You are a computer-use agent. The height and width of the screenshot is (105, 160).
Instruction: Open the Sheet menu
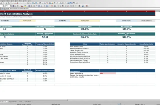click(12, 1)
